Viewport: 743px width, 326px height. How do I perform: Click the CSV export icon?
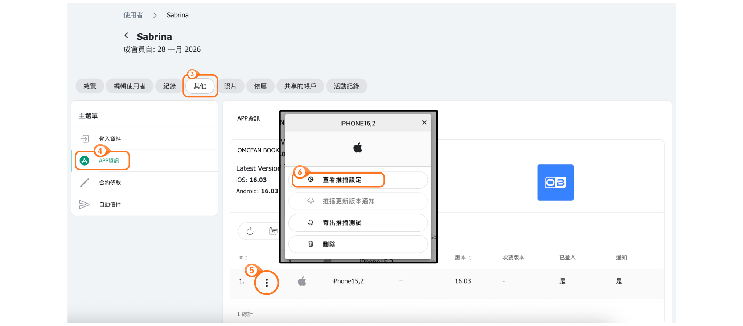tap(273, 231)
